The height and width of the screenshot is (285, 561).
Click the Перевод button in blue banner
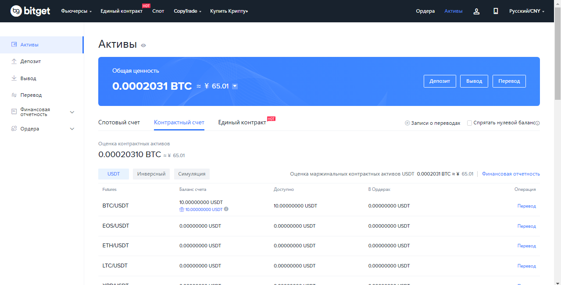point(509,81)
